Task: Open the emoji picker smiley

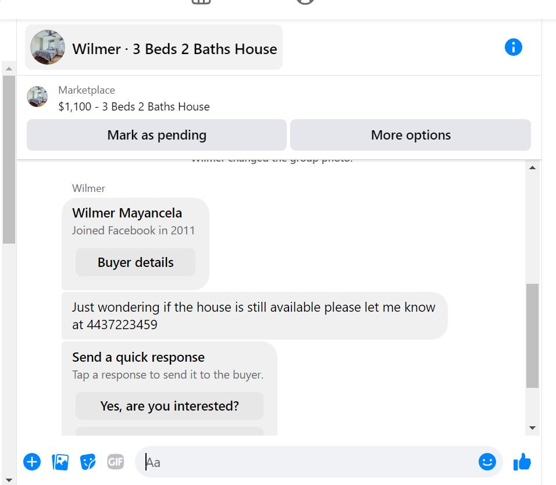Action: (487, 462)
